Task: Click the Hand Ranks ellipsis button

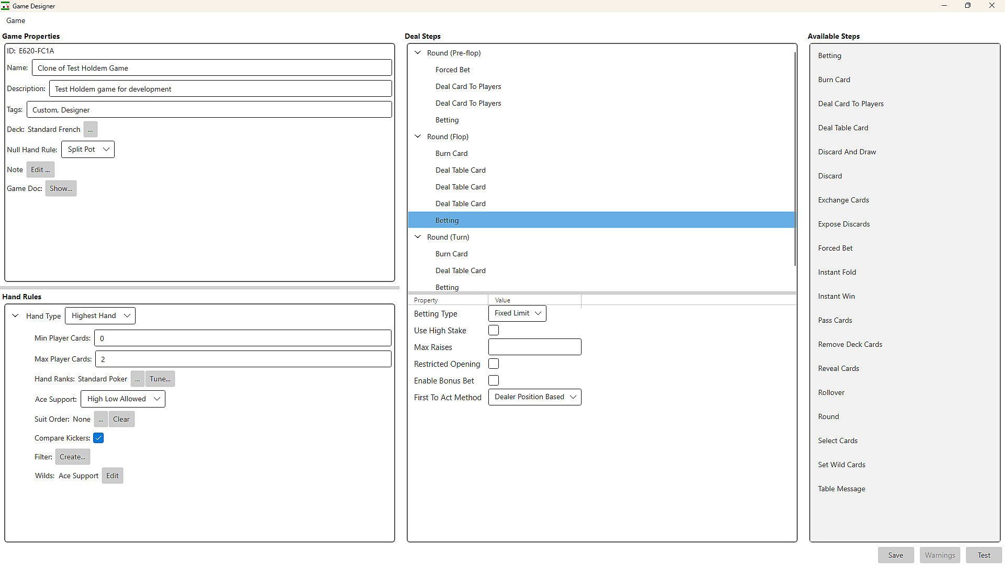Action: pos(137,379)
